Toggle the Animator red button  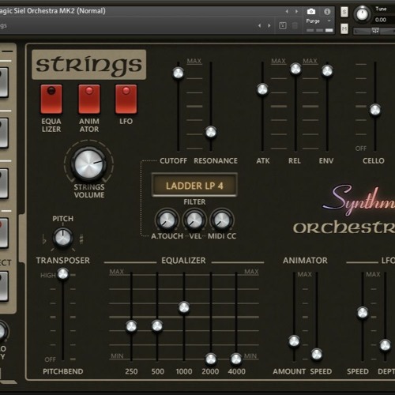point(89,99)
